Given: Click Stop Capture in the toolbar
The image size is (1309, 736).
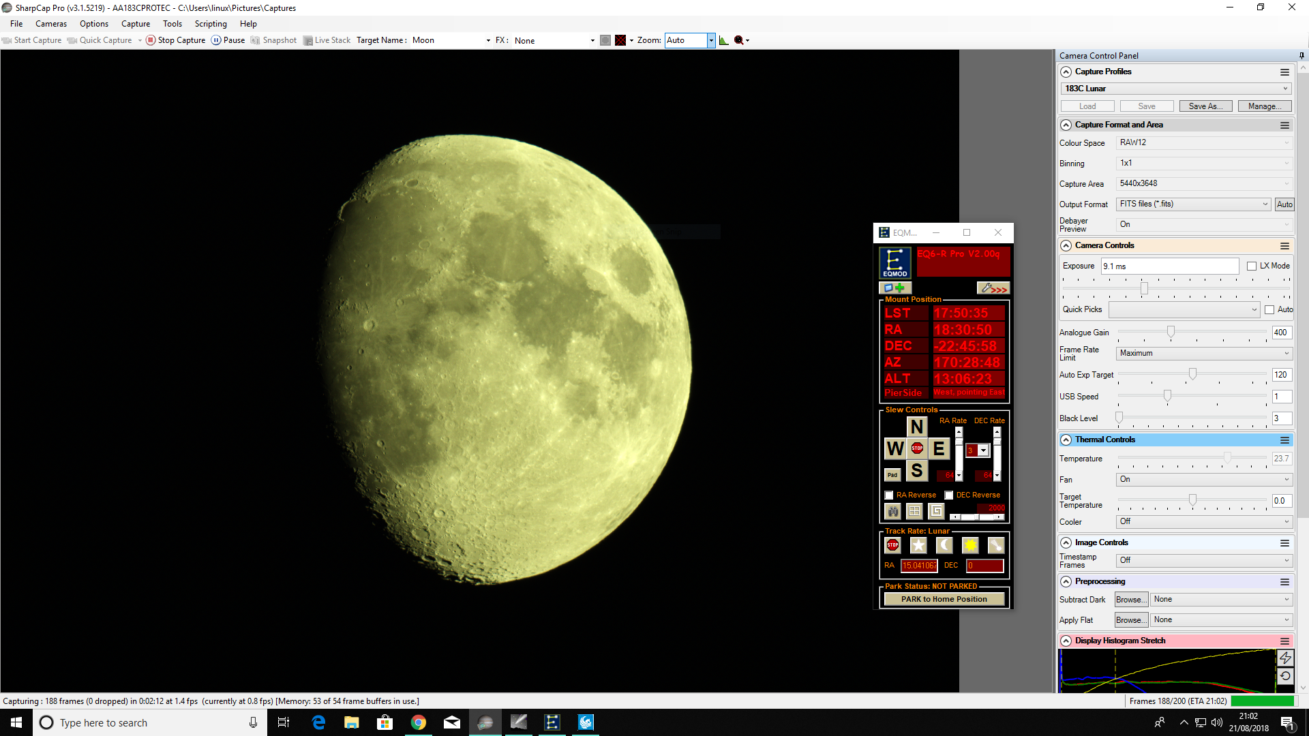Looking at the screenshot, I should click(x=176, y=40).
